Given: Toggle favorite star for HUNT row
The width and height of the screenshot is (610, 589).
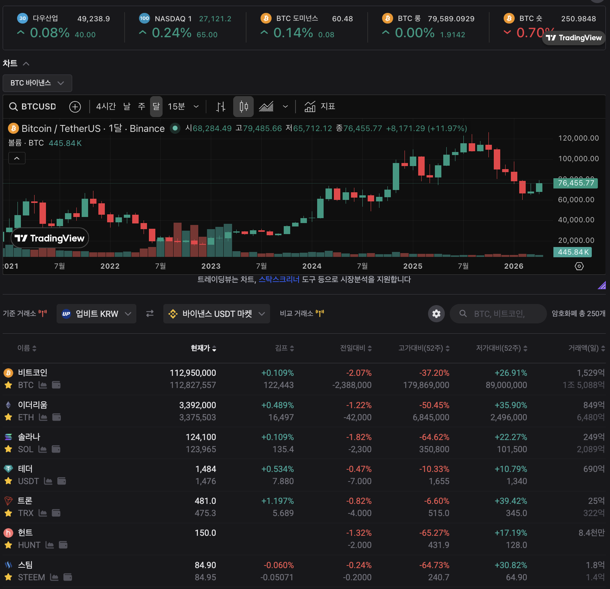Looking at the screenshot, I should [8, 545].
